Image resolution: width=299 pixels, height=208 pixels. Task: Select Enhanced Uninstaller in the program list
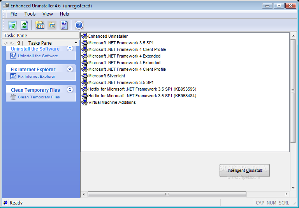pos(108,36)
